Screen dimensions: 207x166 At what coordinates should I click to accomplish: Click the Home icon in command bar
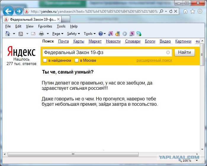pyautogui.click(x=8, y=34)
